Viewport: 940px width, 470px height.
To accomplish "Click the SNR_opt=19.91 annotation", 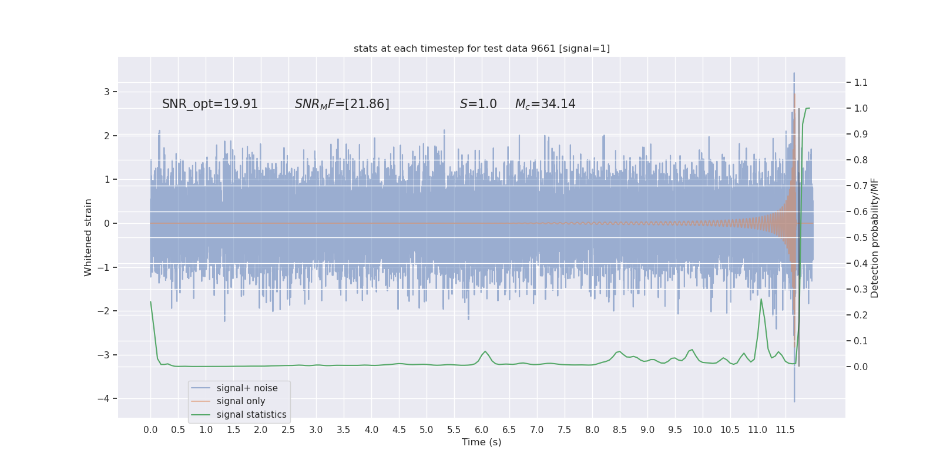I will 210,104.
